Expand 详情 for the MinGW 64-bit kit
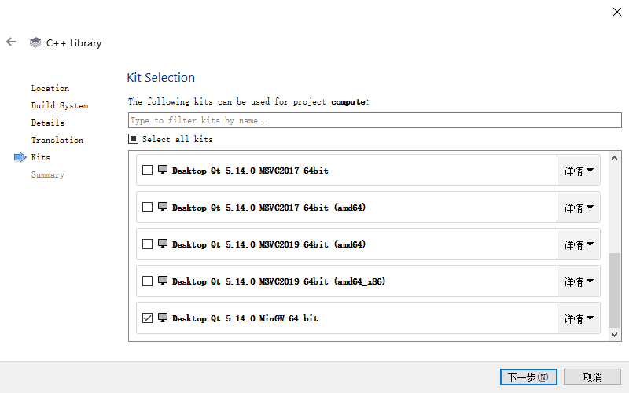This screenshot has width=629, height=393. point(579,318)
